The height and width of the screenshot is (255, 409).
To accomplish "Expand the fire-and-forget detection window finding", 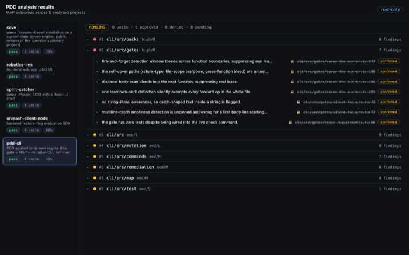I will [x=97, y=61].
